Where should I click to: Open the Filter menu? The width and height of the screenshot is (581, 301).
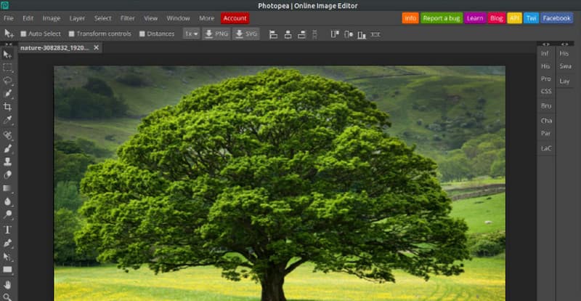[127, 17]
